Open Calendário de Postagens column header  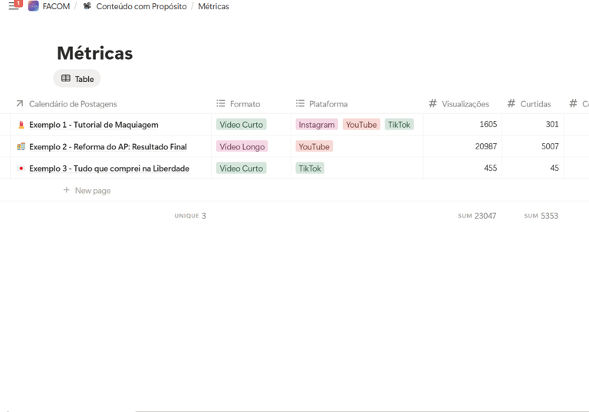(73, 103)
